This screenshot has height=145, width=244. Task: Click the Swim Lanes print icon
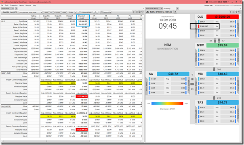[139, 12]
